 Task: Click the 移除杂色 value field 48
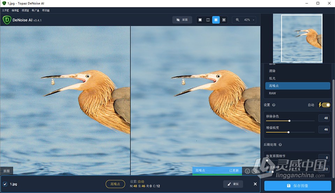pos(324,118)
